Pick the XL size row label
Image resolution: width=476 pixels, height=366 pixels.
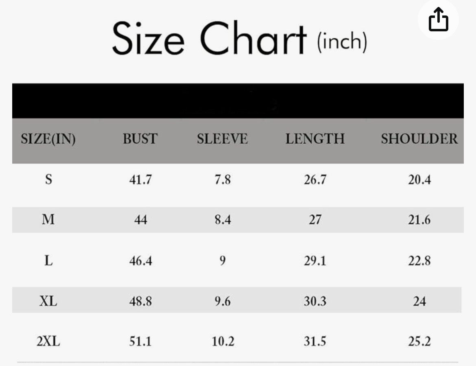pyautogui.click(x=48, y=301)
